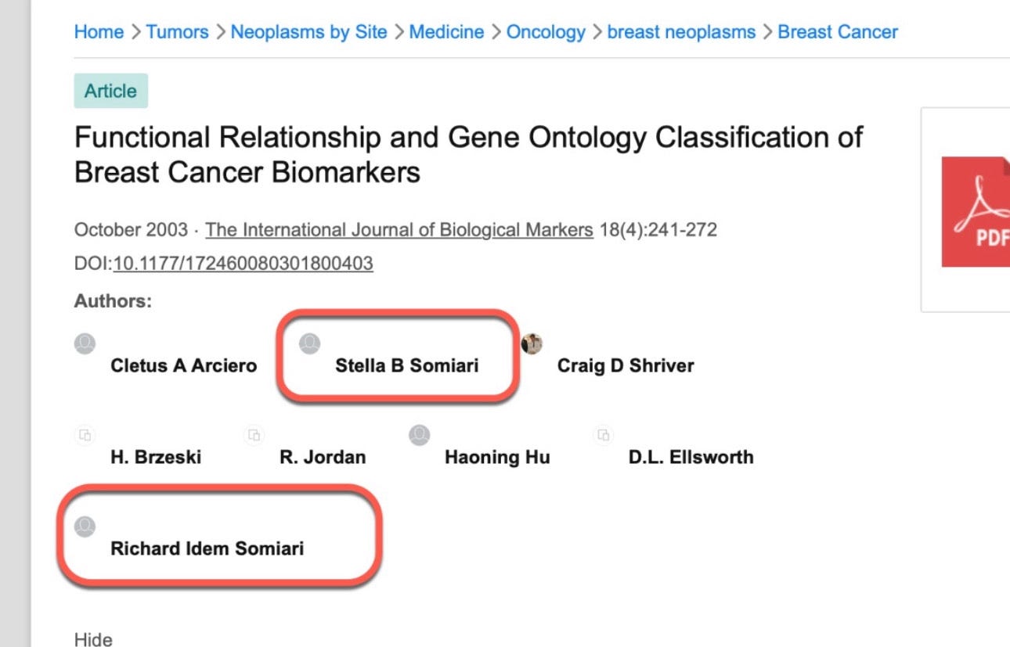Click the icon beside H. Brzeski
The height and width of the screenshot is (647, 1010).
tap(85, 435)
